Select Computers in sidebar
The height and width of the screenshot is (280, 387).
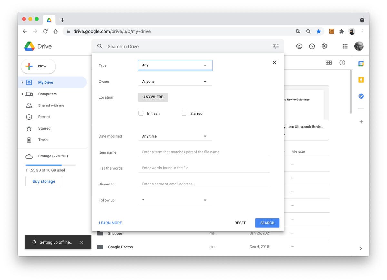pyautogui.click(x=47, y=94)
